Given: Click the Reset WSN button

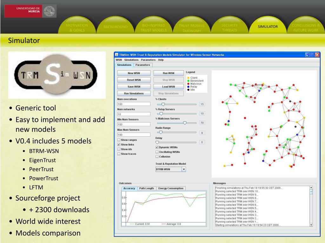Looking at the screenshot, I should coord(134,80).
